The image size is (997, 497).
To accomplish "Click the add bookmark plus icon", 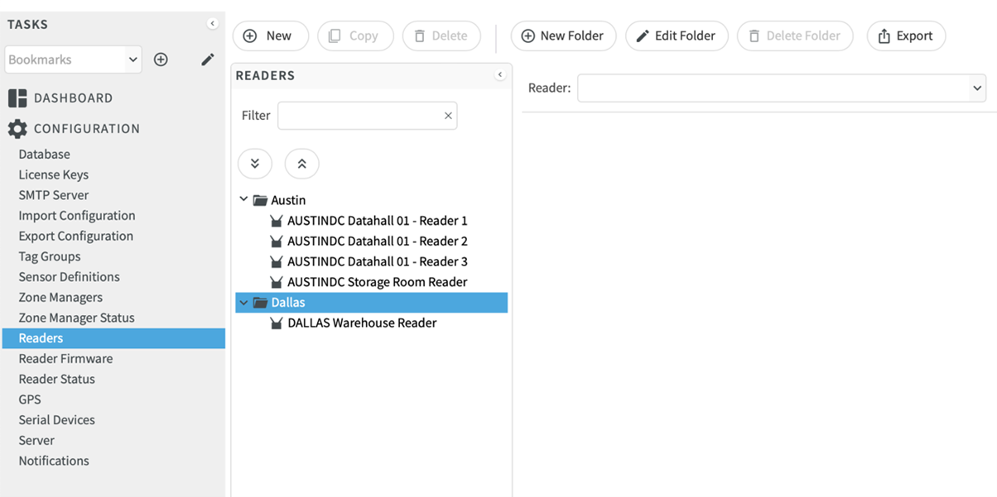I will click(x=161, y=60).
